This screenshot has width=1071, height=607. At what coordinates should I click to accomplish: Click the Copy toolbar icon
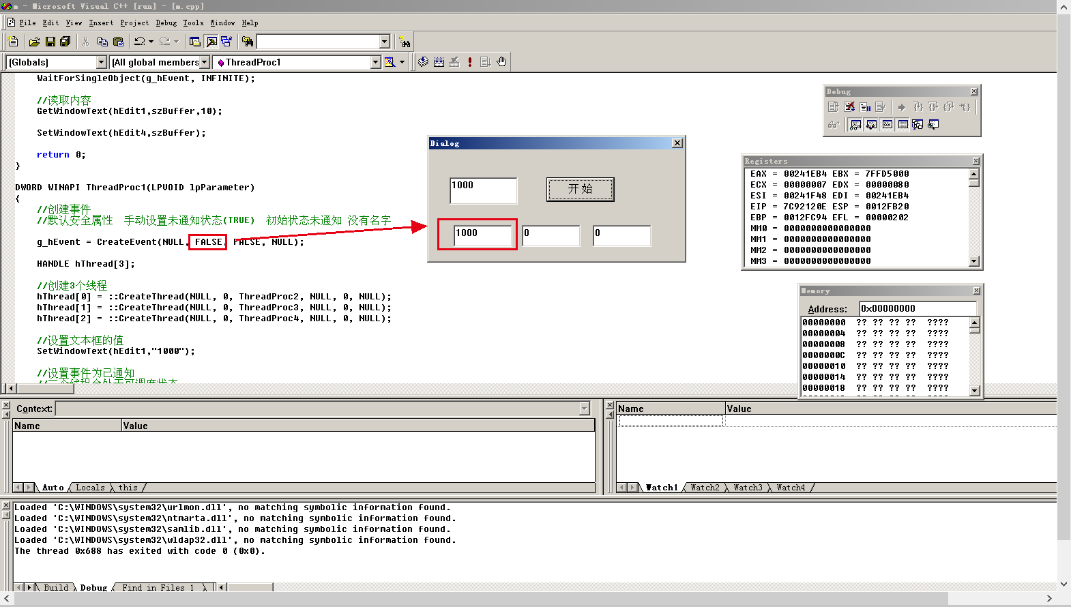[x=102, y=42]
